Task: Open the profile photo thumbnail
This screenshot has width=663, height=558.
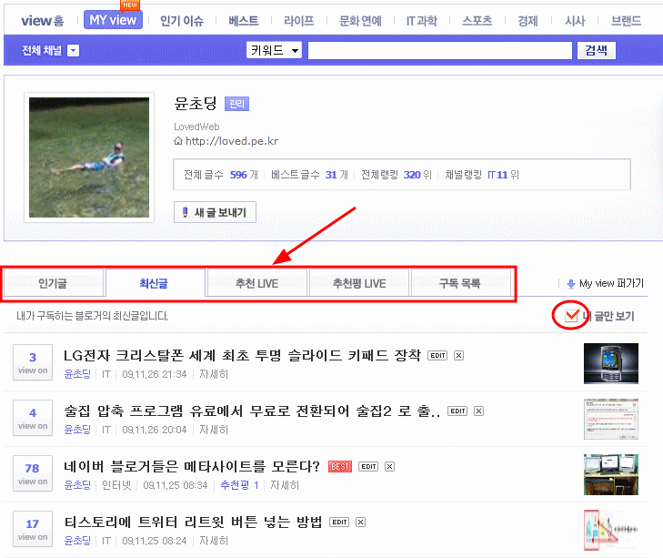Action: (89, 157)
